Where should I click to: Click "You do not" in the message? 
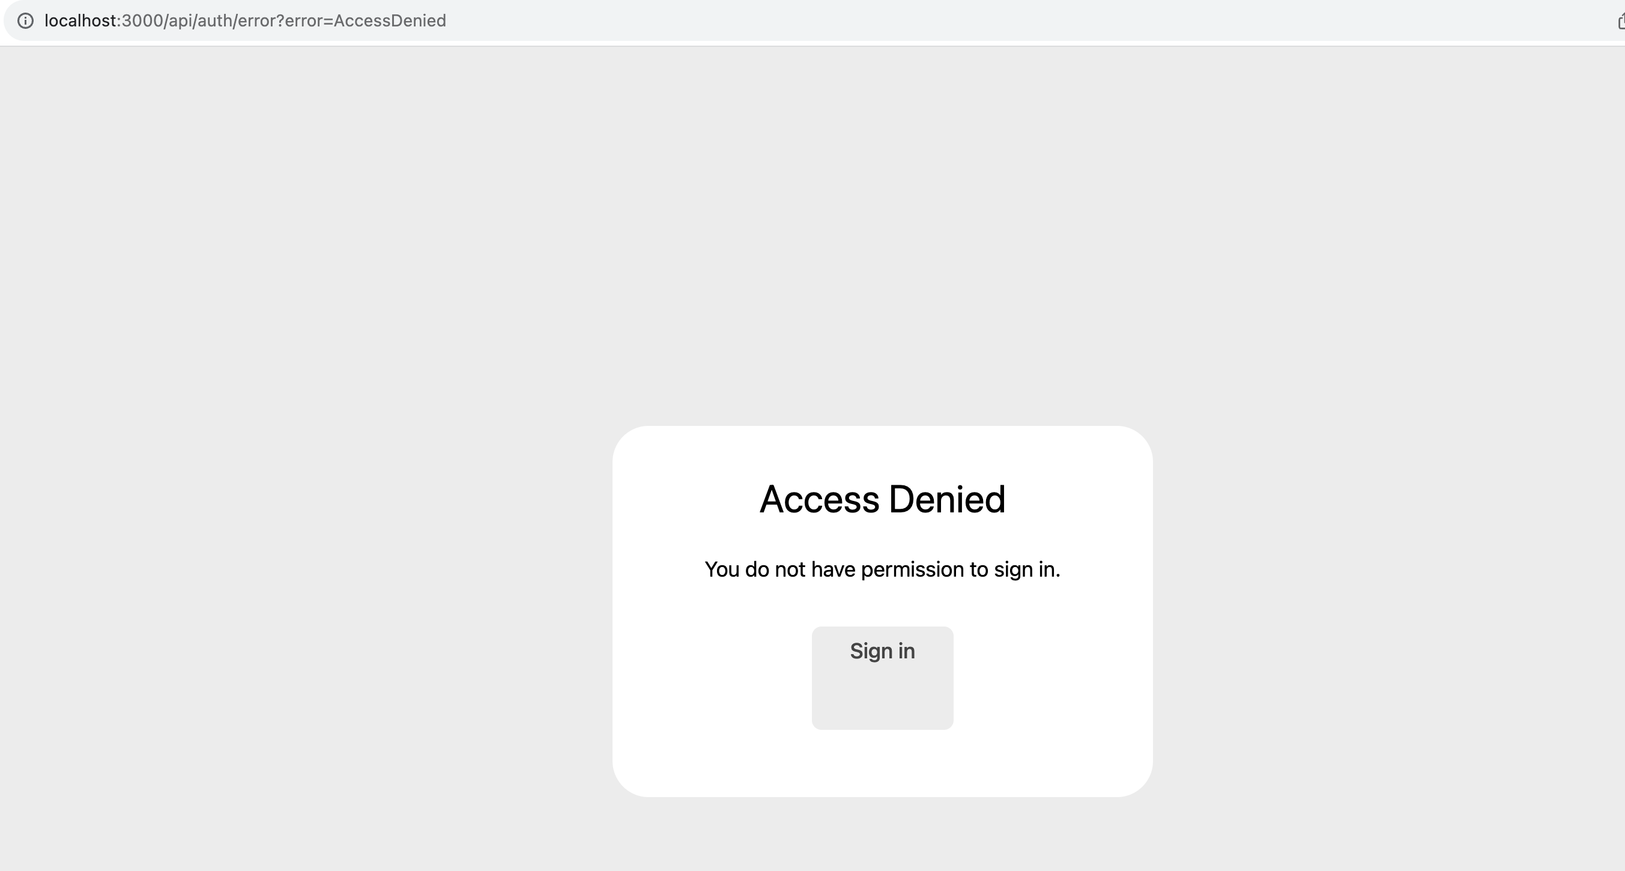pyautogui.click(x=754, y=569)
